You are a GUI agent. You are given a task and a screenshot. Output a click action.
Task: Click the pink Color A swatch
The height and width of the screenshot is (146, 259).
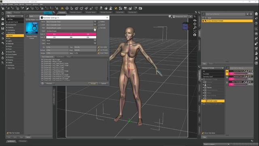tap(71, 34)
